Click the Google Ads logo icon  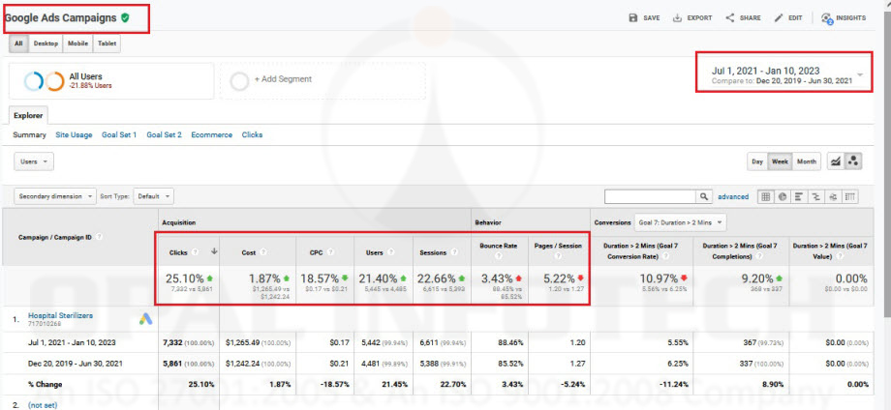coord(146,319)
